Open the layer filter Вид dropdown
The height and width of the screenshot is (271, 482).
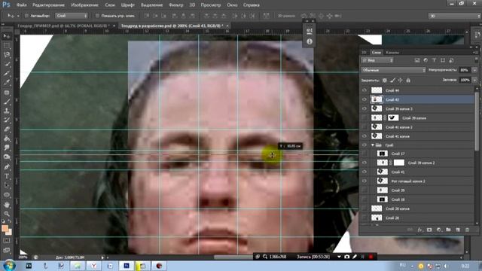pyautogui.click(x=377, y=60)
